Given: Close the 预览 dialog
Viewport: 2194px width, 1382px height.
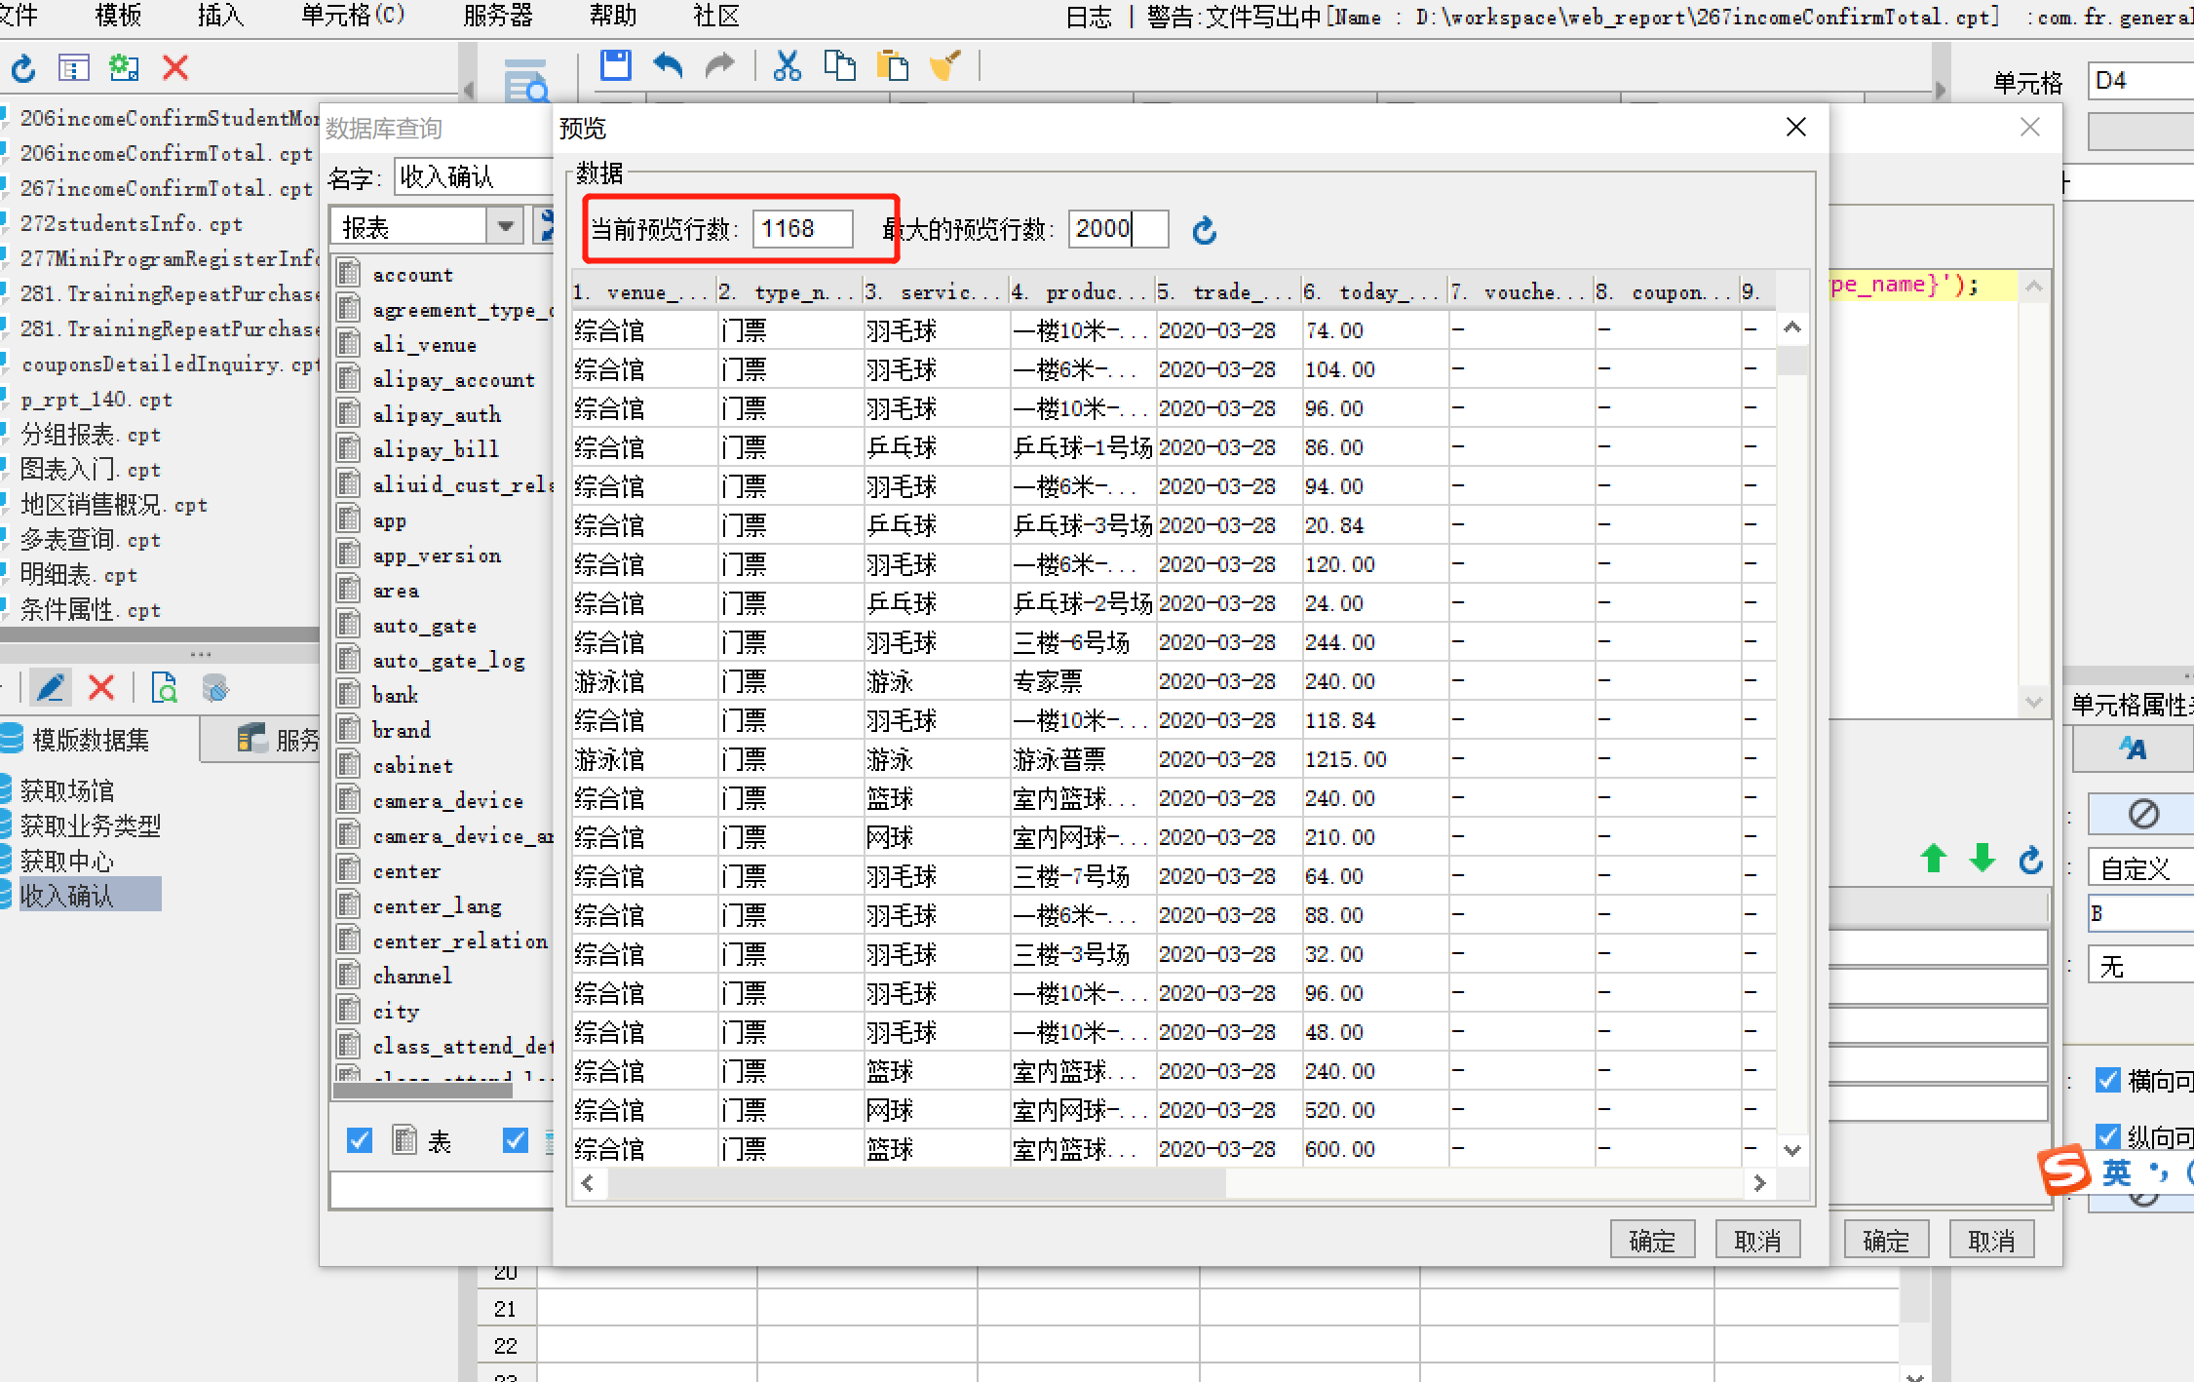Looking at the screenshot, I should point(1795,127).
